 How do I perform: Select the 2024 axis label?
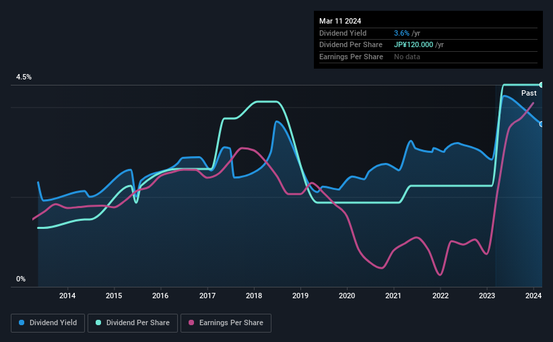coord(533,296)
